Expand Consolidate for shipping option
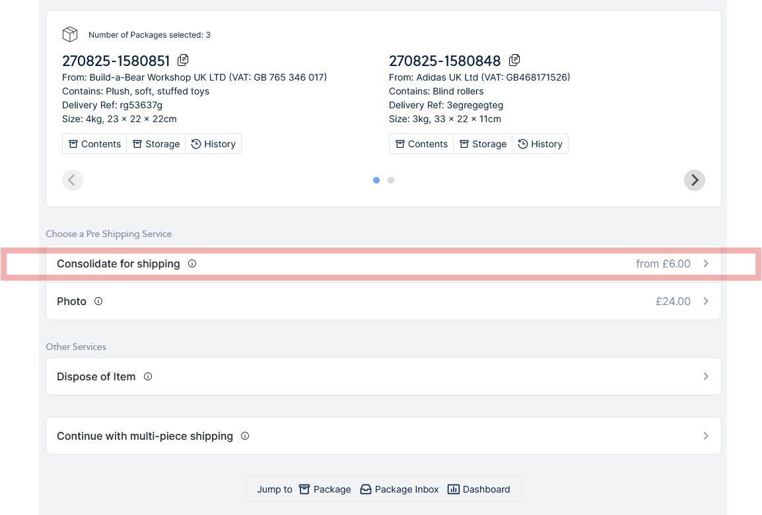The height and width of the screenshot is (515, 762). click(x=705, y=263)
